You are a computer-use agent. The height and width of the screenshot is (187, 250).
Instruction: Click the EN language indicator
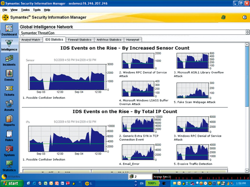(x=141, y=184)
